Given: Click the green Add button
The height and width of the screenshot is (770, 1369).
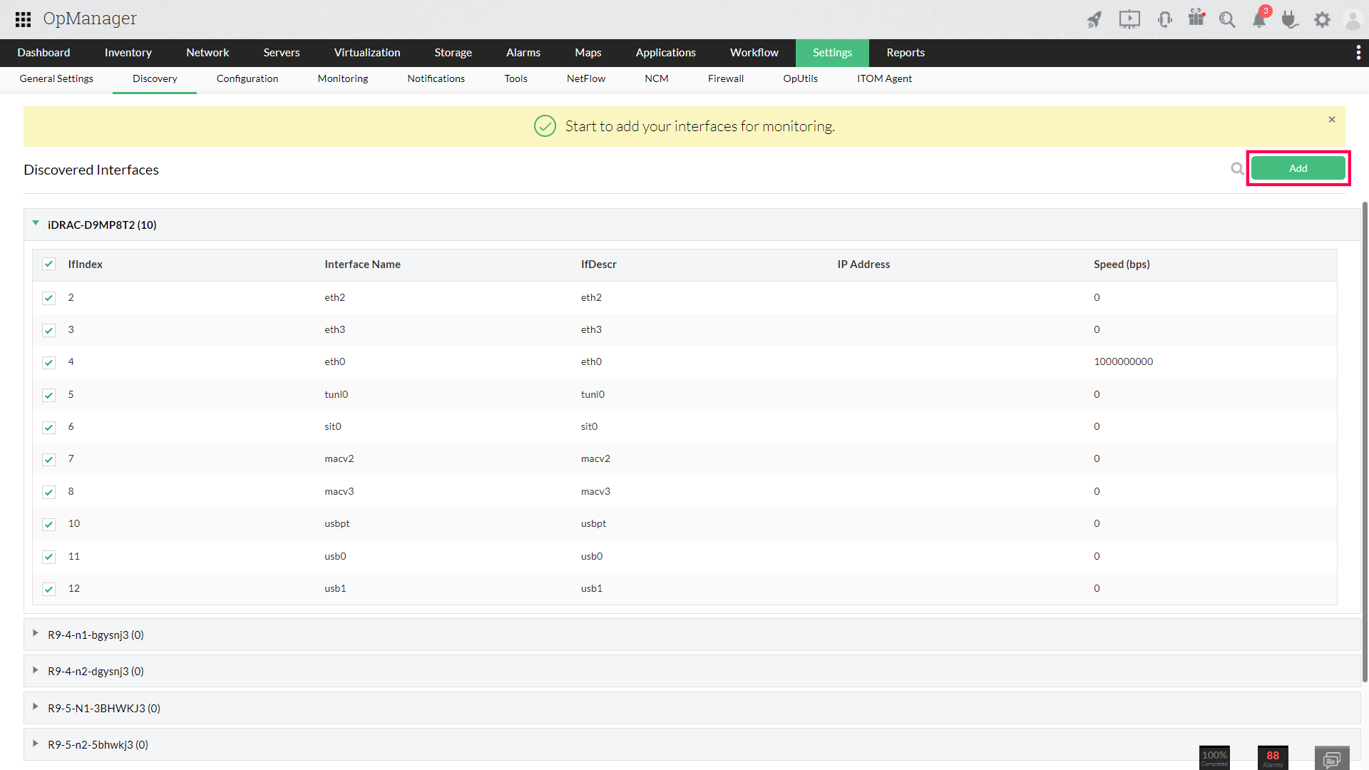Looking at the screenshot, I should [1298, 168].
